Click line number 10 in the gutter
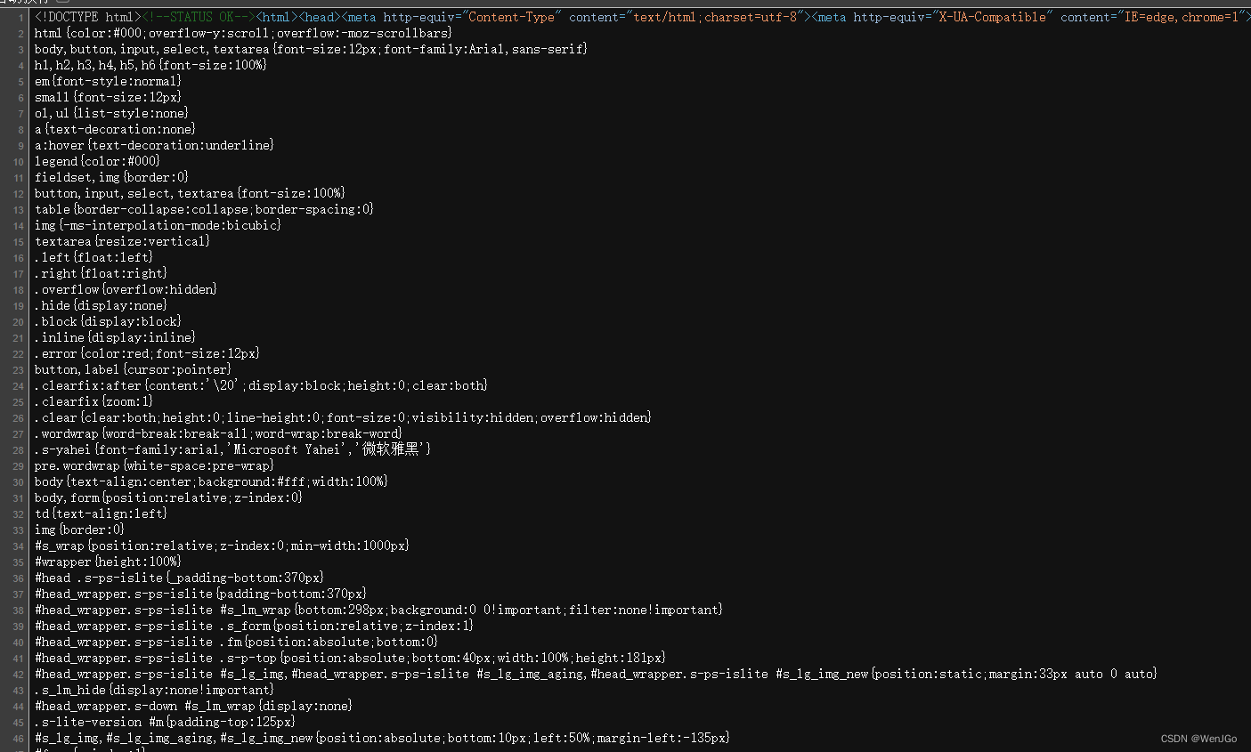 [x=17, y=161]
